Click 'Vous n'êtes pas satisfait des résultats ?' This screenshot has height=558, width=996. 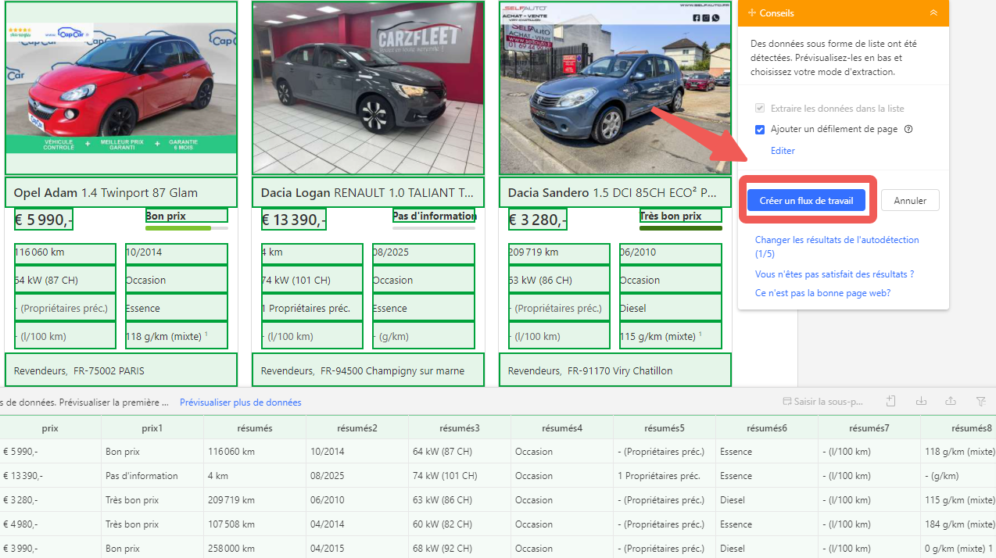pos(834,274)
